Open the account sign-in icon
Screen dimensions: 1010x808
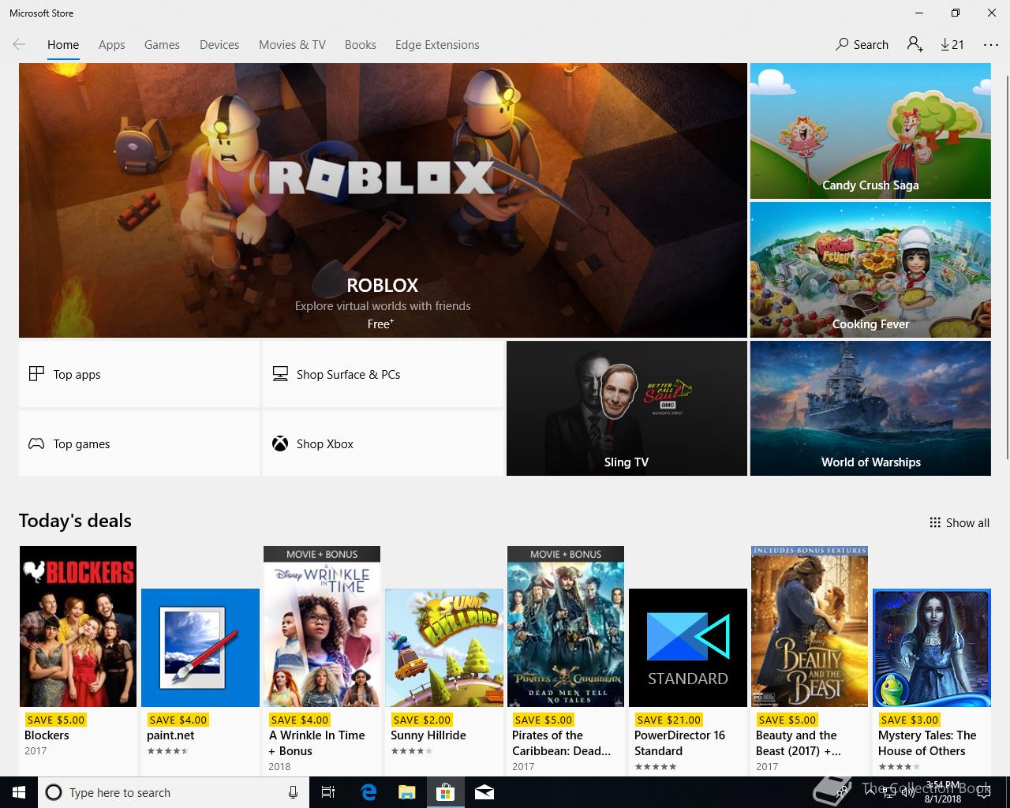[x=915, y=45]
